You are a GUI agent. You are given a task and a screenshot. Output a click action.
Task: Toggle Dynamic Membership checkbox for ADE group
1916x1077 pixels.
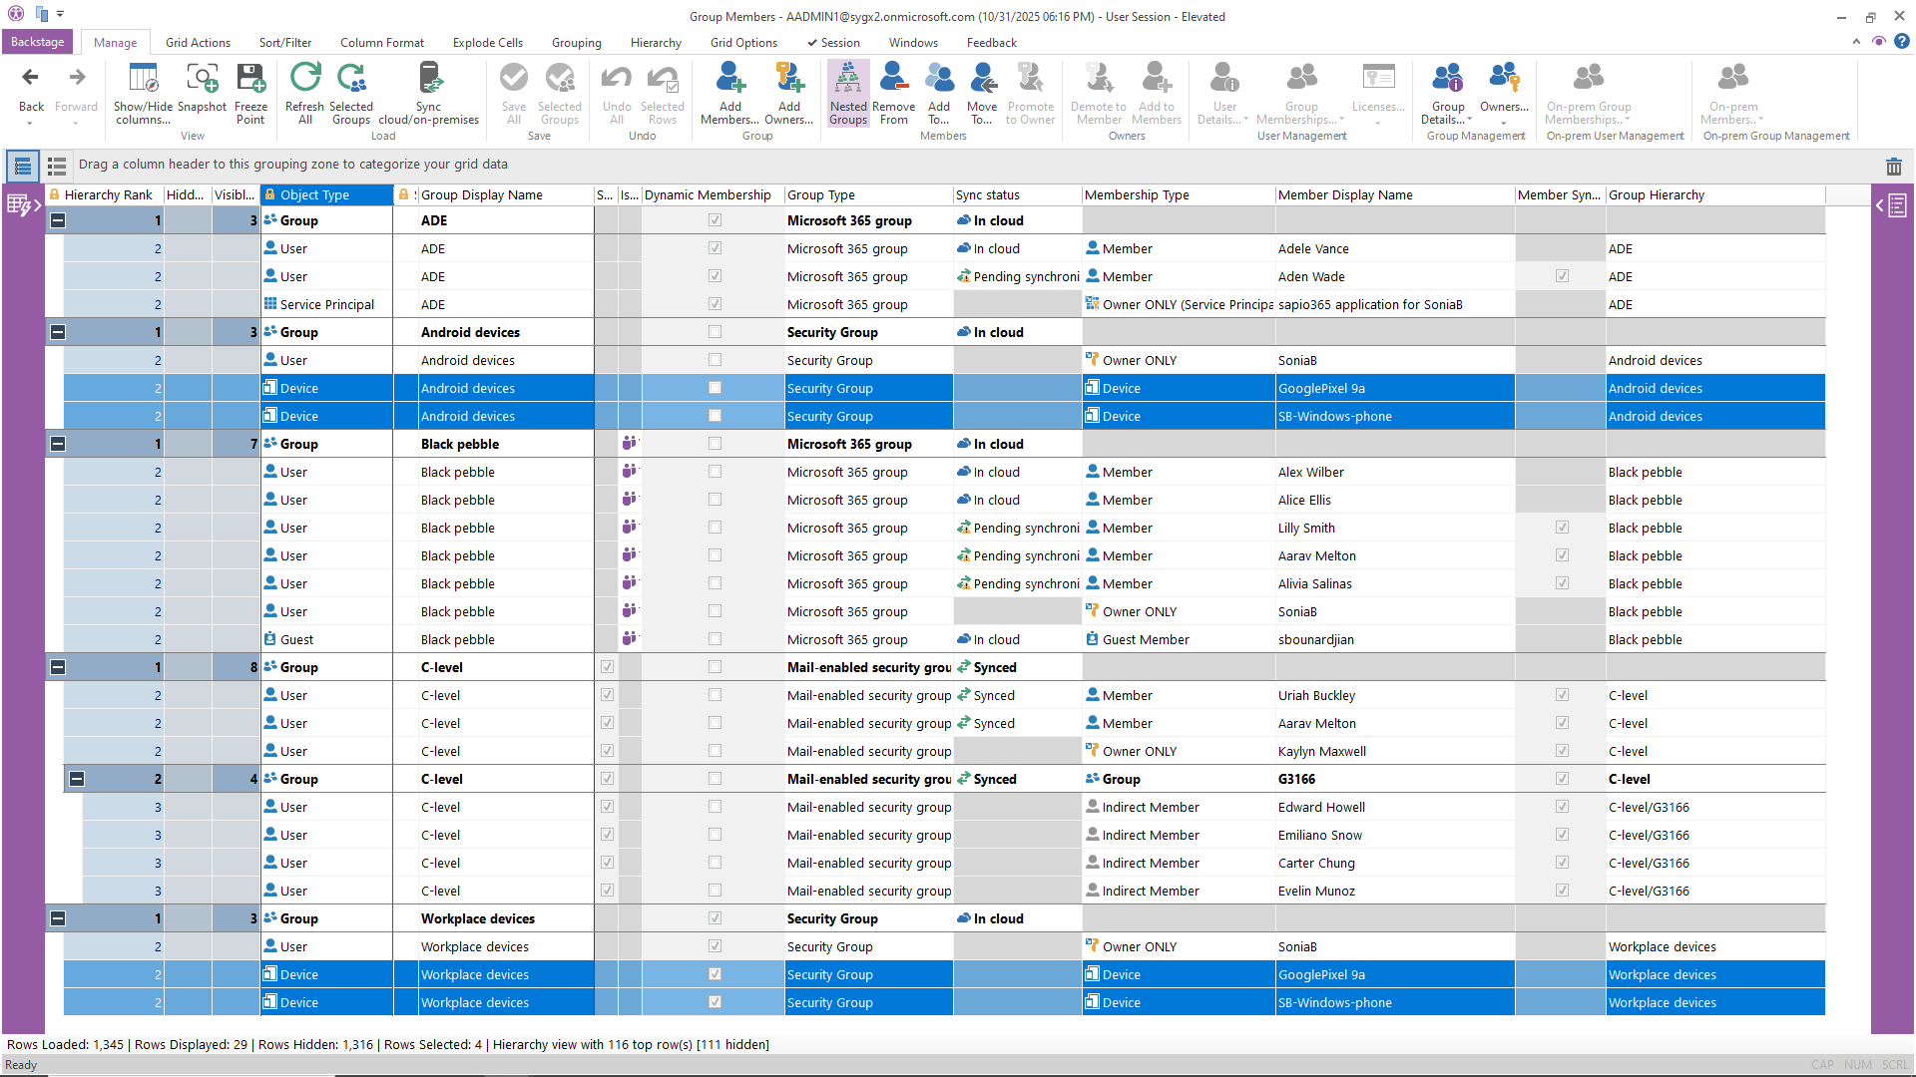pyautogui.click(x=715, y=220)
